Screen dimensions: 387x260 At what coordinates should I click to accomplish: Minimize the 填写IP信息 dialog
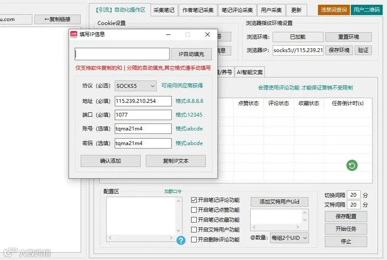[168, 35]
